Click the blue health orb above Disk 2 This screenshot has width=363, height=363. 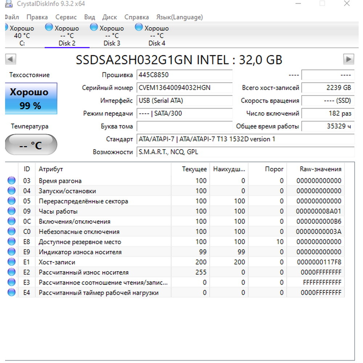click(49, 27)
